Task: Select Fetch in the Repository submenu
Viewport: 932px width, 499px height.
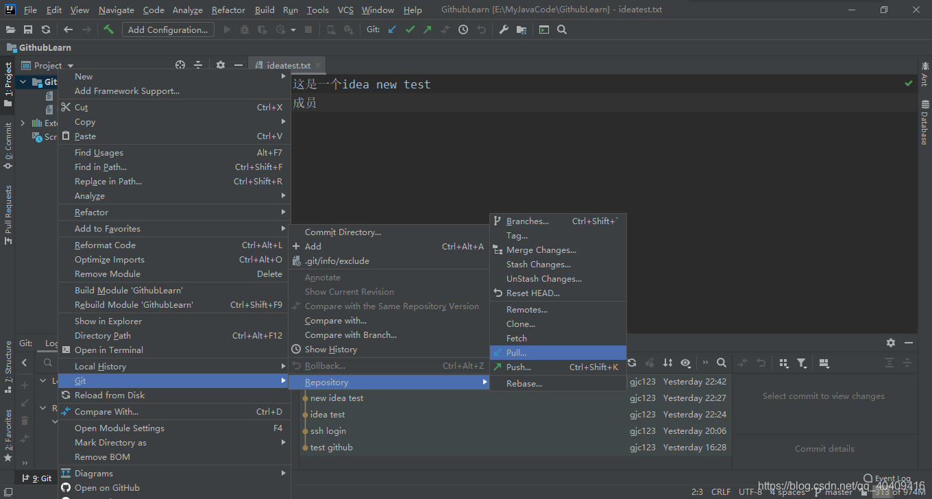Action: pyautogui.click(x=558, y=339)
